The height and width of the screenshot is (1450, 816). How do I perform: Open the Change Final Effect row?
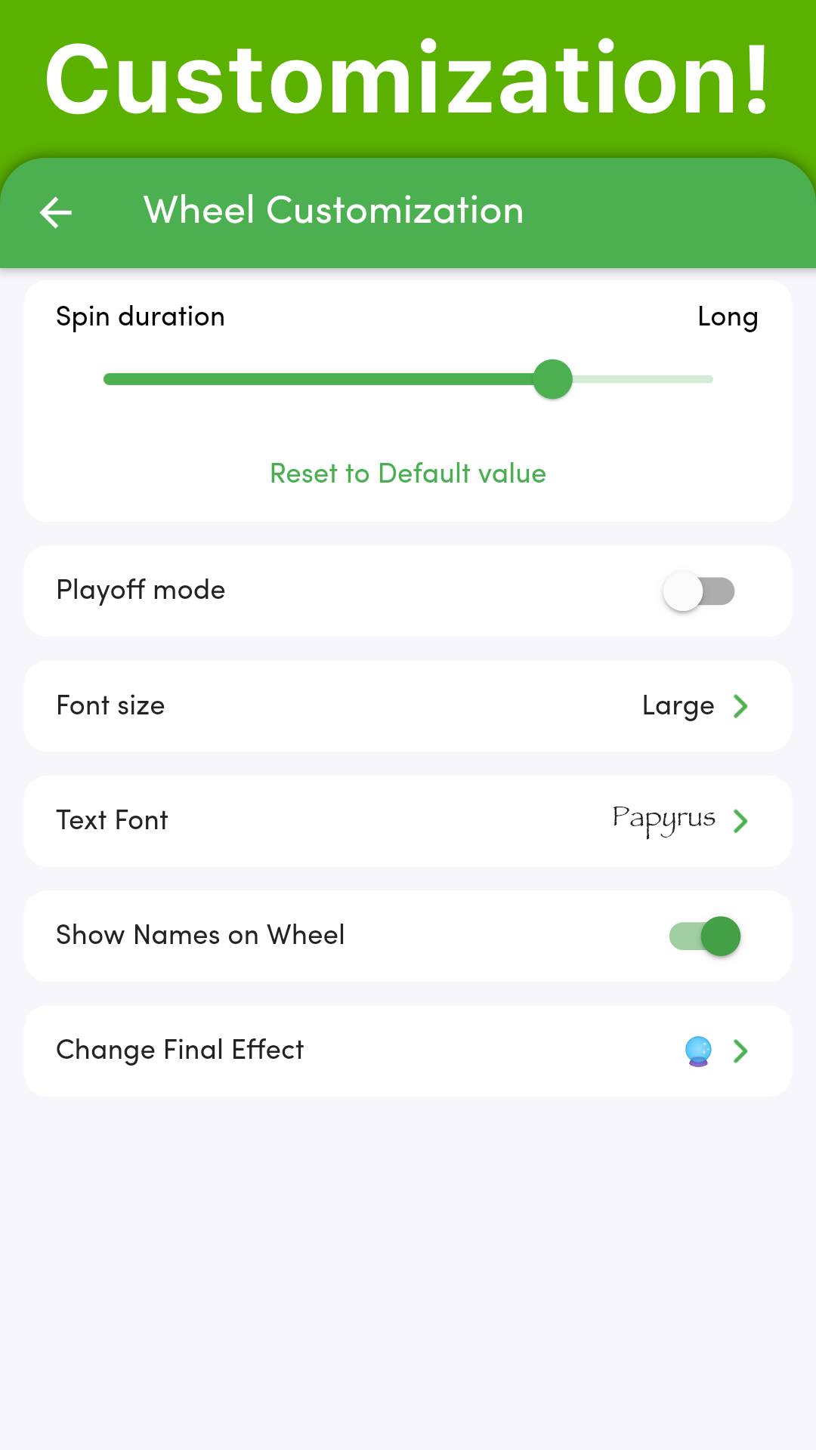[408, 1050]
